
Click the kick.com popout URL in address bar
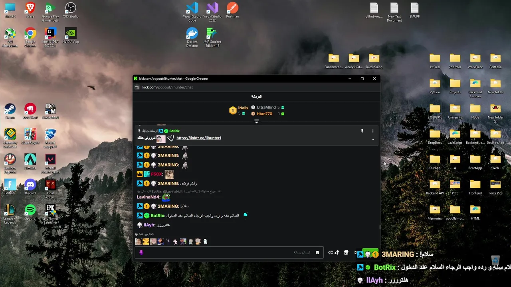pyautogui.click(x=168, y=87)
